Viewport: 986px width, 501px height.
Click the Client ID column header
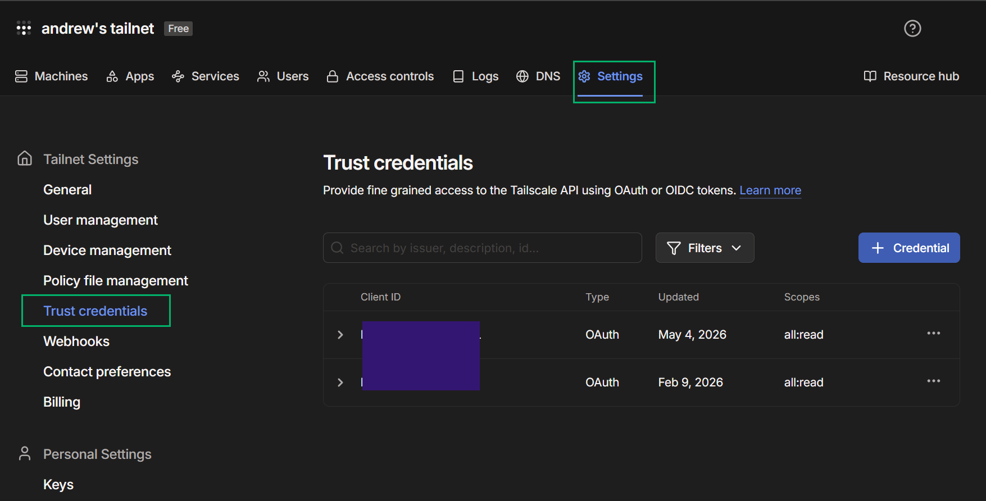point(380,297)
